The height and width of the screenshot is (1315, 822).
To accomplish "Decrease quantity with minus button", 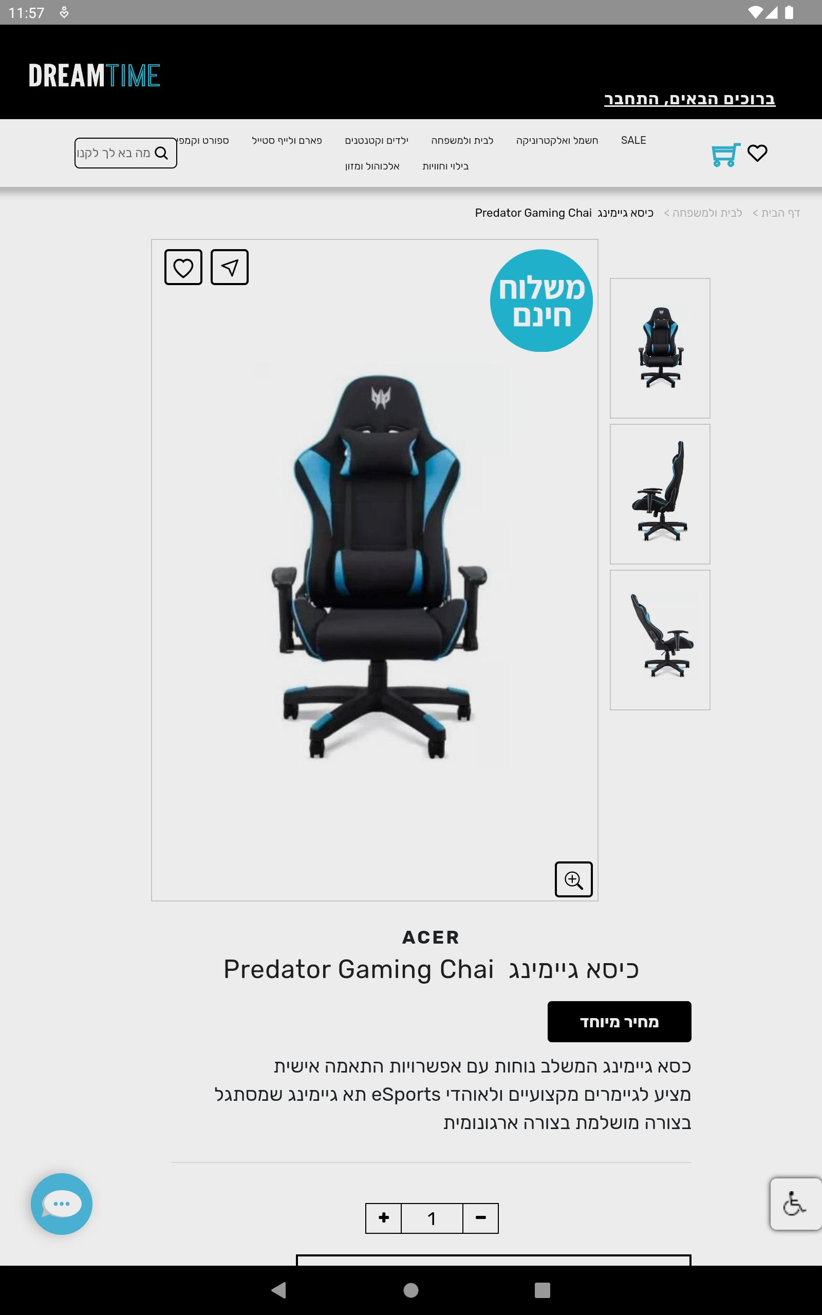I will coord(480,1218).
